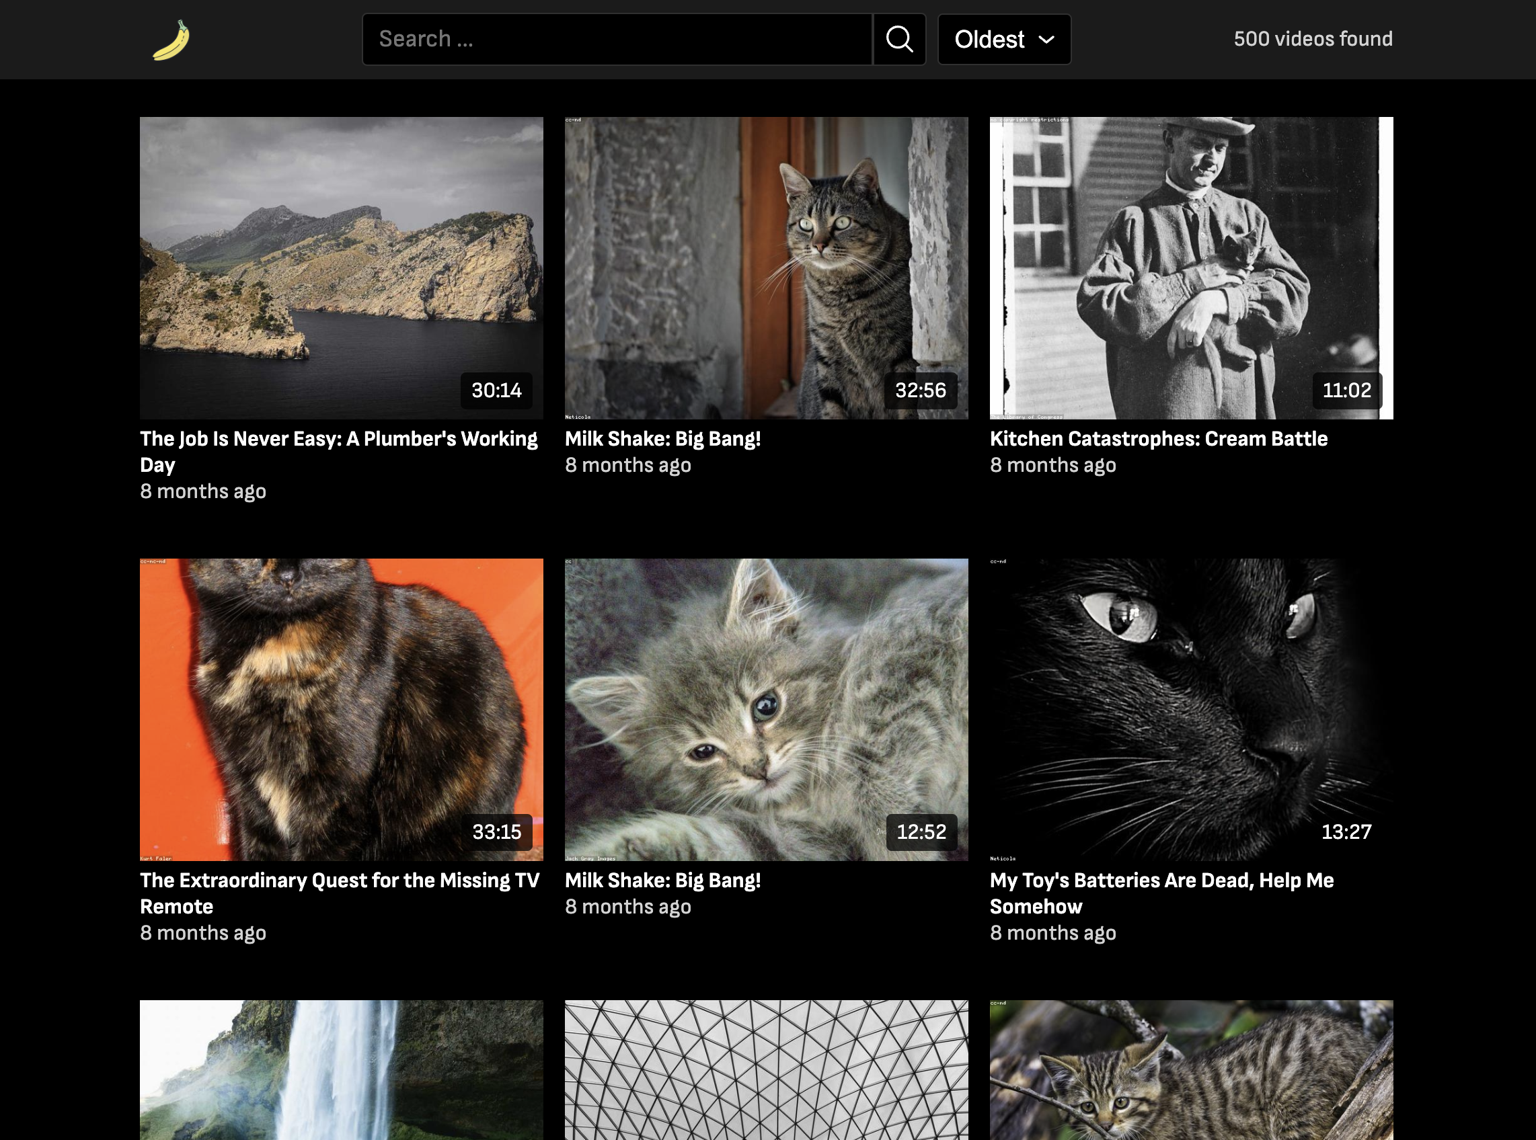Focus the Search text field
The width and height of the screenshot is (1536, 1140).
pos(617,40)
